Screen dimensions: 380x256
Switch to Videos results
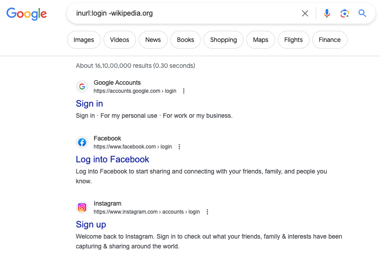pos(120,40)
